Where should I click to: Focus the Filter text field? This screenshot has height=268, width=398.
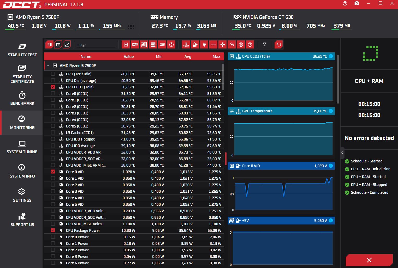tap(96, 45)
